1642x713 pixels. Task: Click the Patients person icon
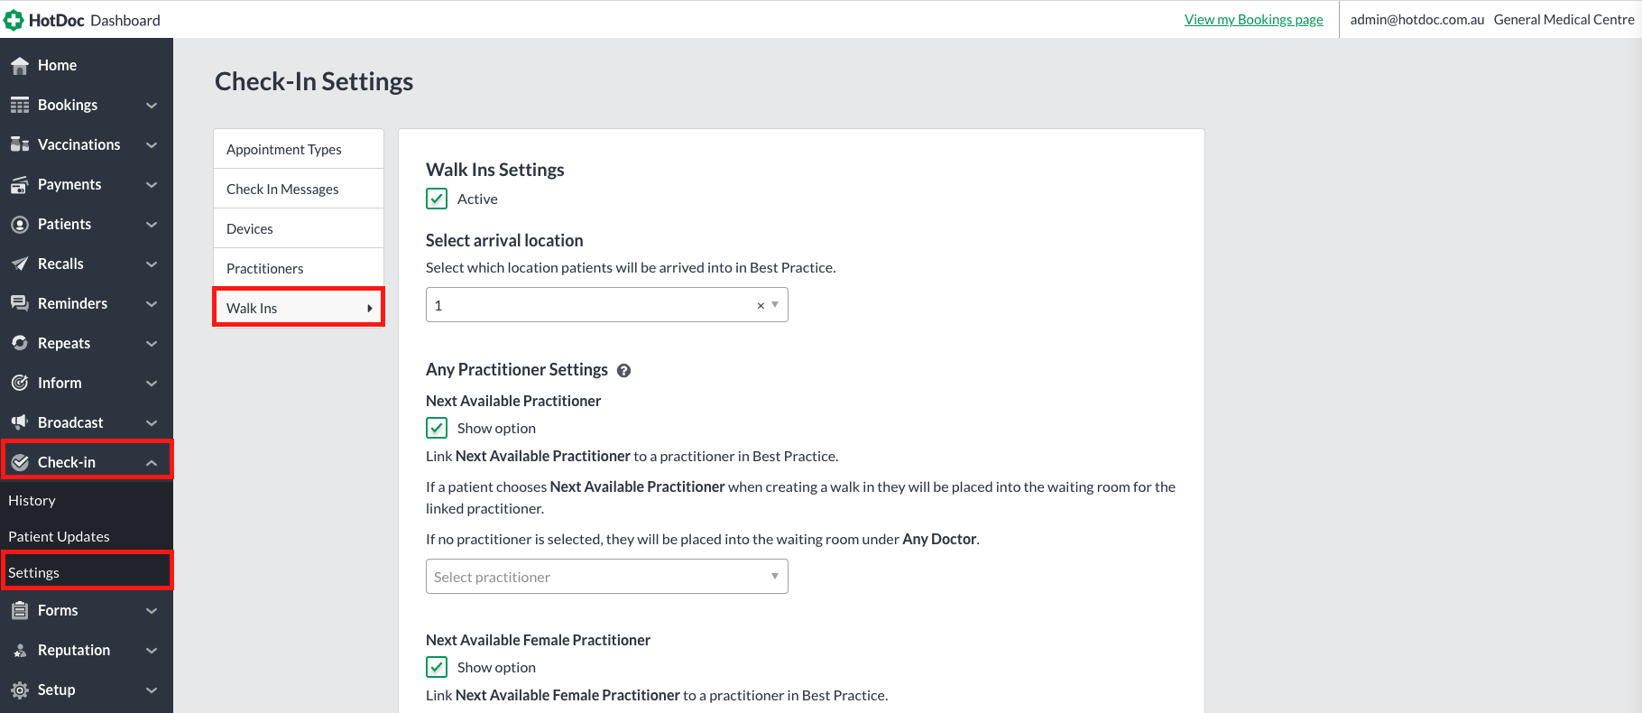point(20,224)
